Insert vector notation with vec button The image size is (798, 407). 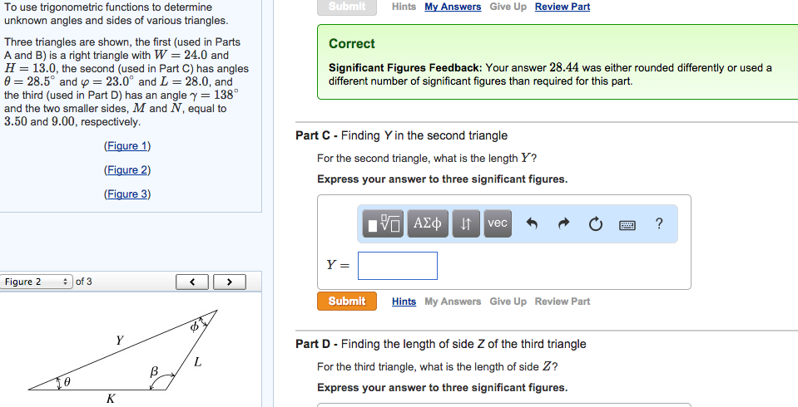coord(498,223)
